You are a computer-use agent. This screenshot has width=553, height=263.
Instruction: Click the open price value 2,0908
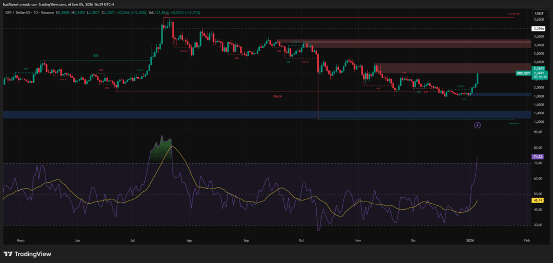click(64, 12)
